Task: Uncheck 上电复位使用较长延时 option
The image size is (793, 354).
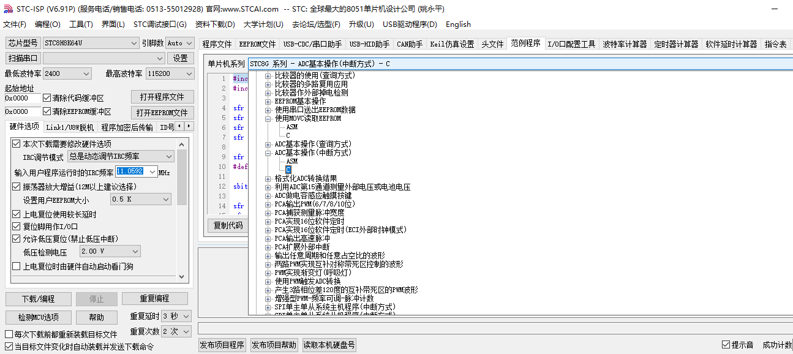Action: [x=17, y=214]
